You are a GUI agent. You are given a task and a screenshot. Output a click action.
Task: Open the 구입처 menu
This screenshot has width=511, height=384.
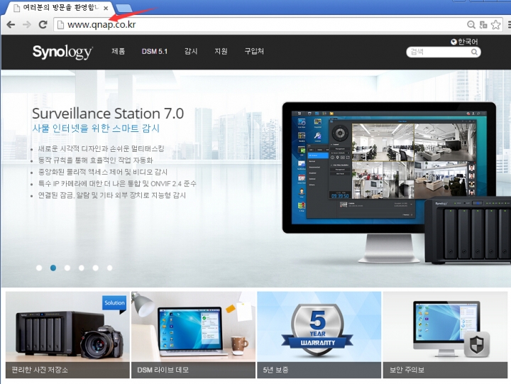[254, 51]
